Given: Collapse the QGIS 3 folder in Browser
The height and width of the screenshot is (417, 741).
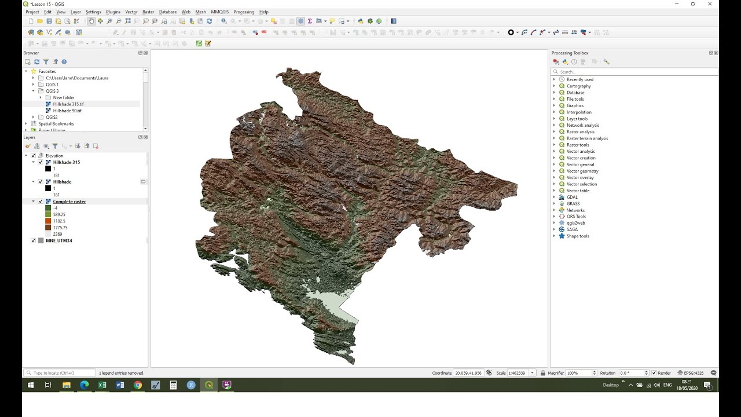Looking at the screenshot, I should (33, 91).
